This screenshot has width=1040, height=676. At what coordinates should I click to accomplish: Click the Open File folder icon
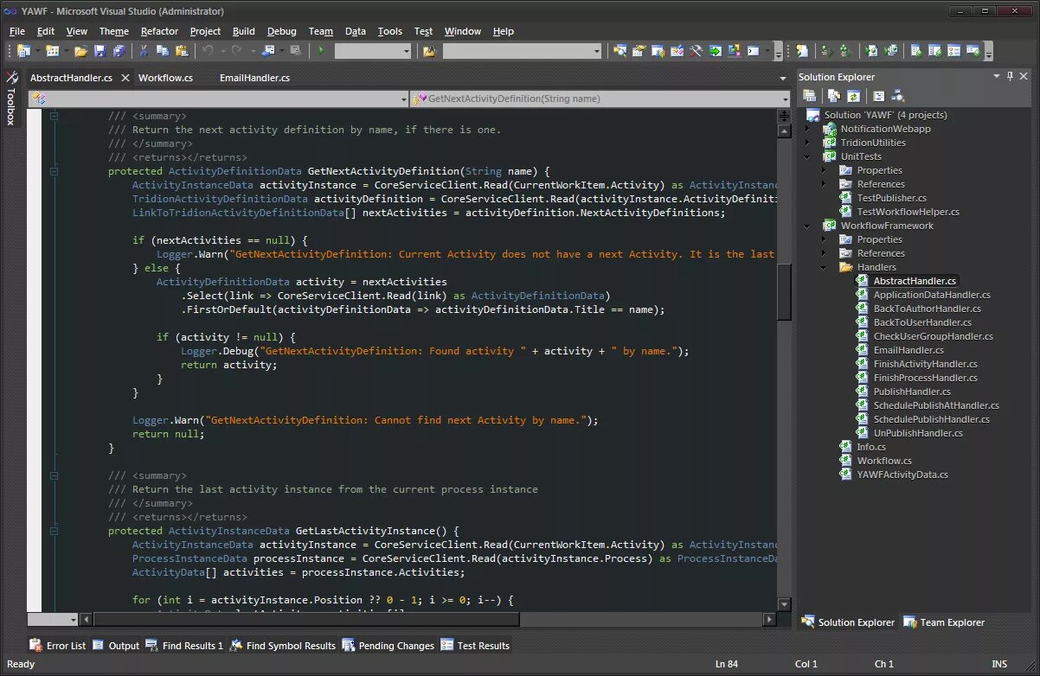coord(80,51)
